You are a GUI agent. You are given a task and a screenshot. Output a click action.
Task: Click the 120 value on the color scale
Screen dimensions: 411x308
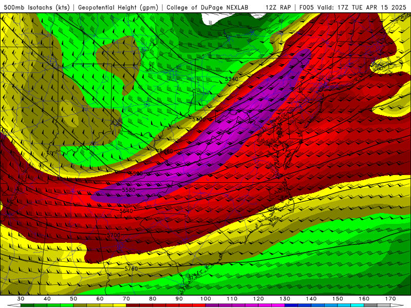pos(258,299)
